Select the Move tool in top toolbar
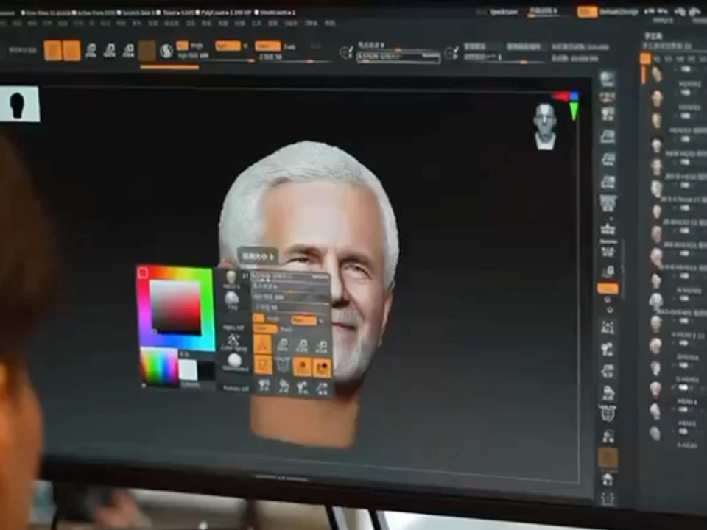The width and height of the screenshot is (707, 530). (x=91, y=51)
